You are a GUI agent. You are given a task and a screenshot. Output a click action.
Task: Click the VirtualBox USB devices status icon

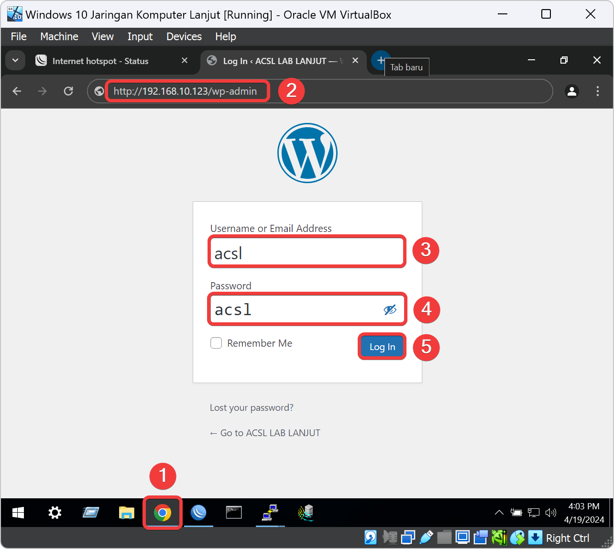pyautogui.click(x=427, y=538)
